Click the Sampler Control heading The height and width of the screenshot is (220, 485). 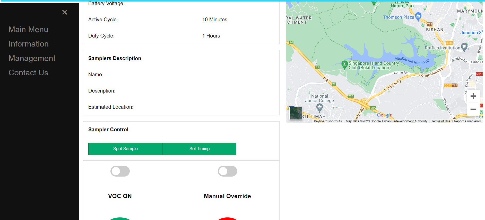click(x=108, y=130)
